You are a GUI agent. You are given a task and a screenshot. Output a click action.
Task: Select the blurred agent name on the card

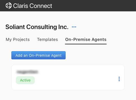27,72
